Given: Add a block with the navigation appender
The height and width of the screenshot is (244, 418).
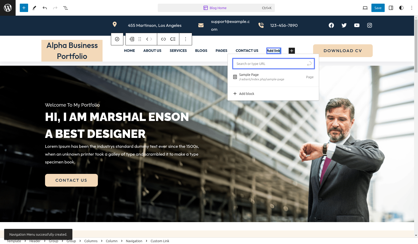Looking at the screenshot, I should [292, 51].
